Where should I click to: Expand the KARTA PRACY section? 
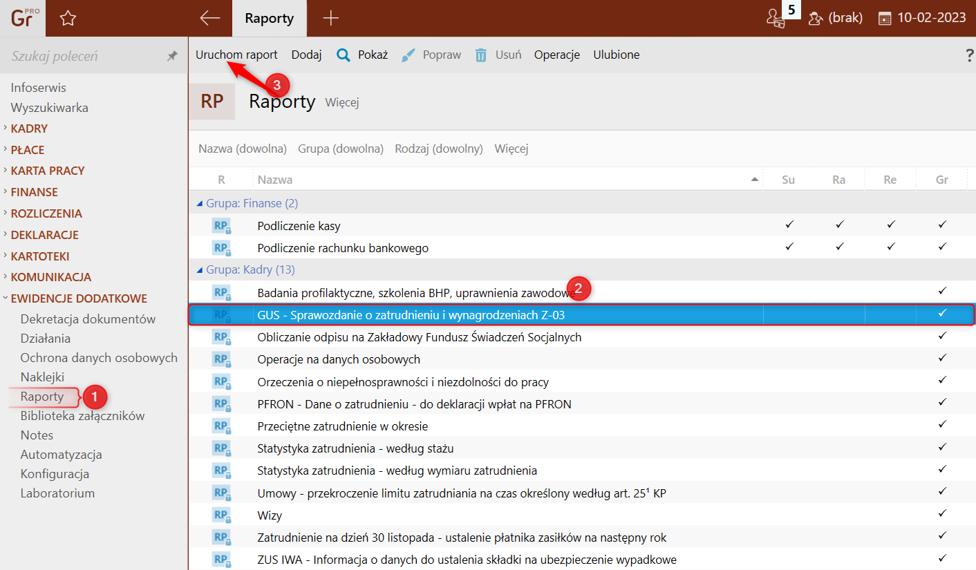tap(48, 171)
